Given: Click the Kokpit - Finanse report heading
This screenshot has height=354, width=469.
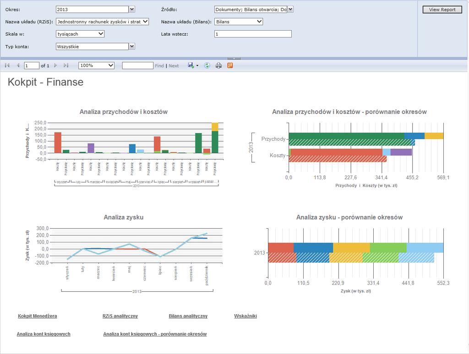Looking at the screenshot, I should pyautogui.click(x=45, y=82).
